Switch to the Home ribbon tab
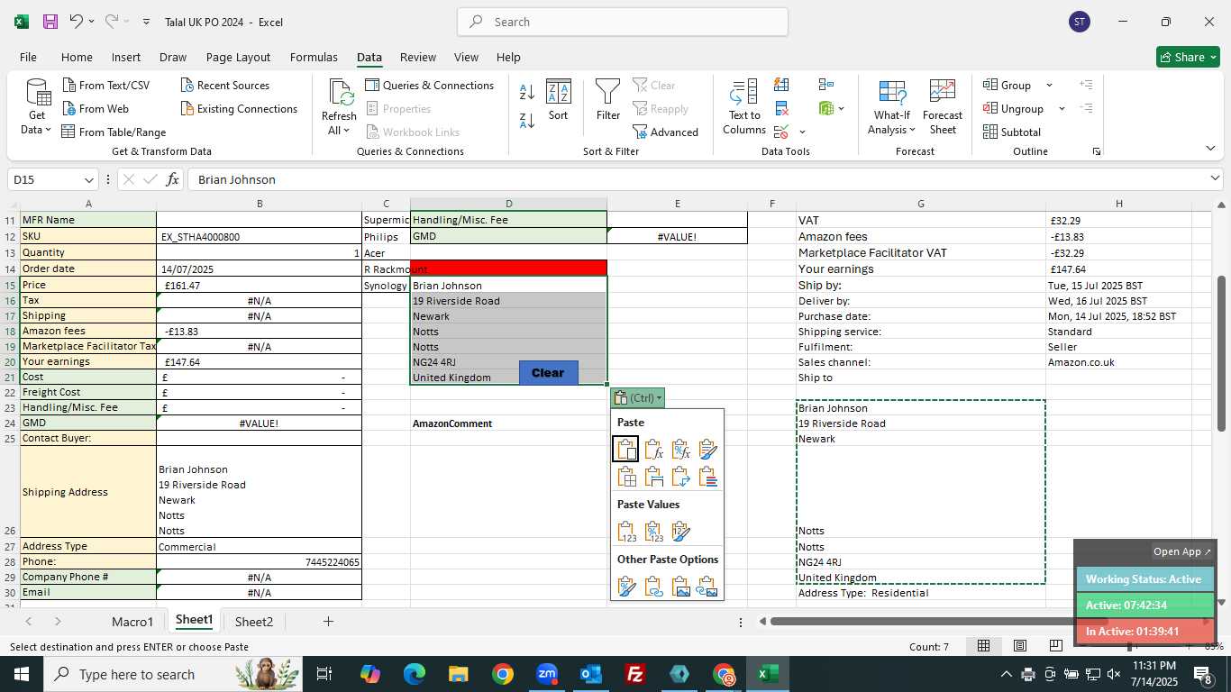The image size is (1231, 692). 77,57
